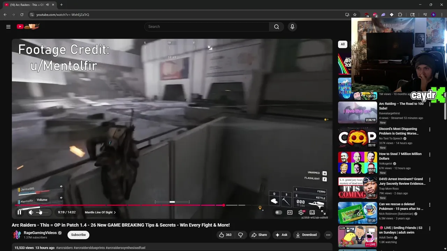Pause the video
Viewport: 447px width, 251px height.
coord(20,212)
